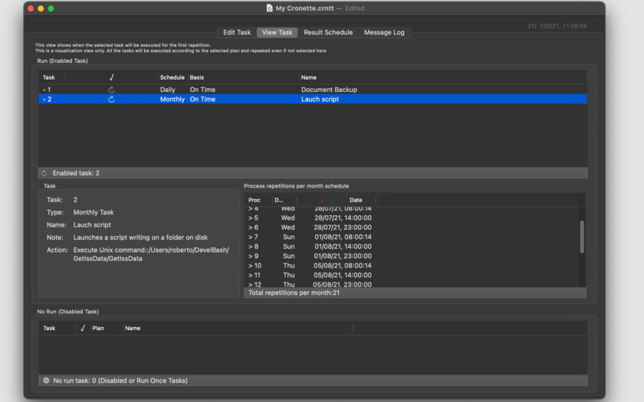The image size is (644, 402).
Task: Click the refresh icon beside Enabled task: 2
Action: pos(44,173)
